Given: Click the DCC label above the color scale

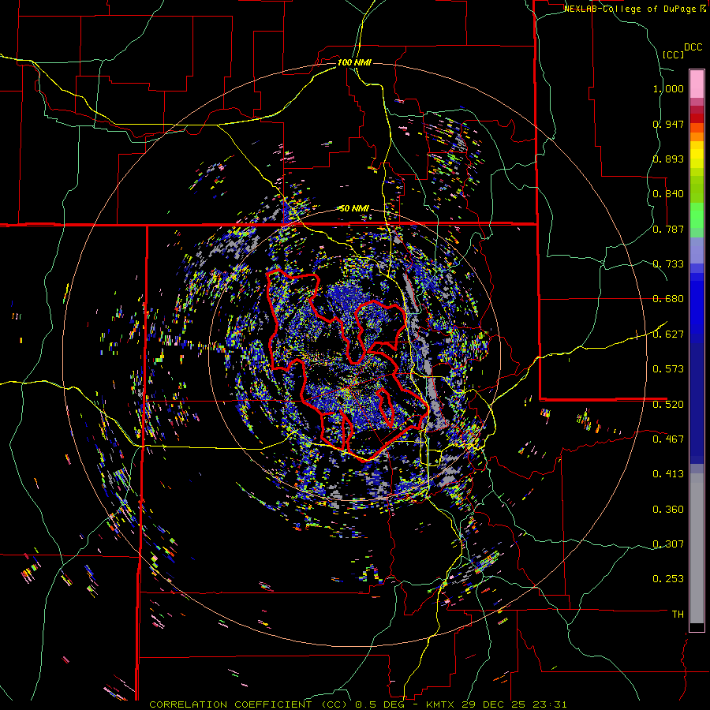Looking at the screenshot, I should pyautogui.click(x=693, y=47).
